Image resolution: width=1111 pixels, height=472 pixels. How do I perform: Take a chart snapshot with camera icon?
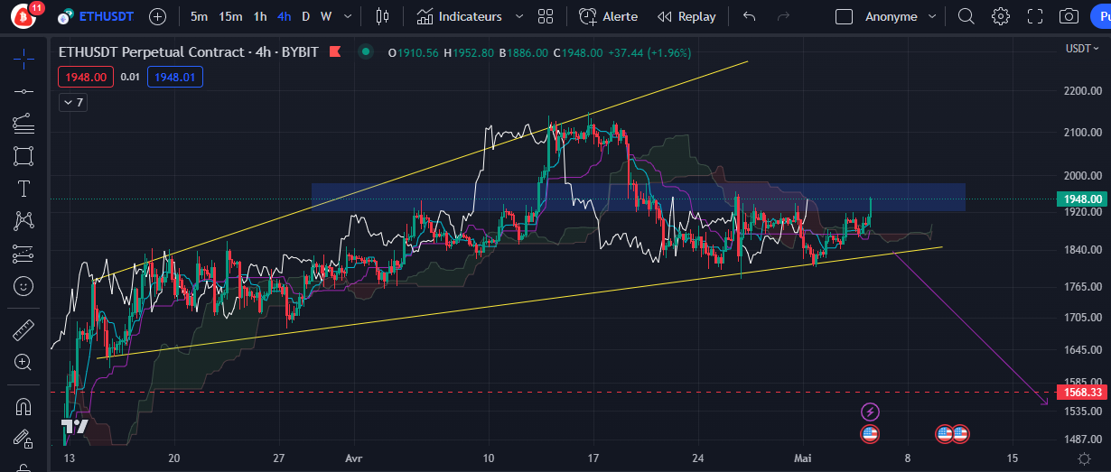(1069, 16)
